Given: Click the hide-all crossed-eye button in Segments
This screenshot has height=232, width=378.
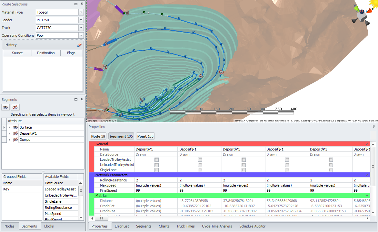Looking at the screenshot, I should pyautogui.click(x=15, y=107).
